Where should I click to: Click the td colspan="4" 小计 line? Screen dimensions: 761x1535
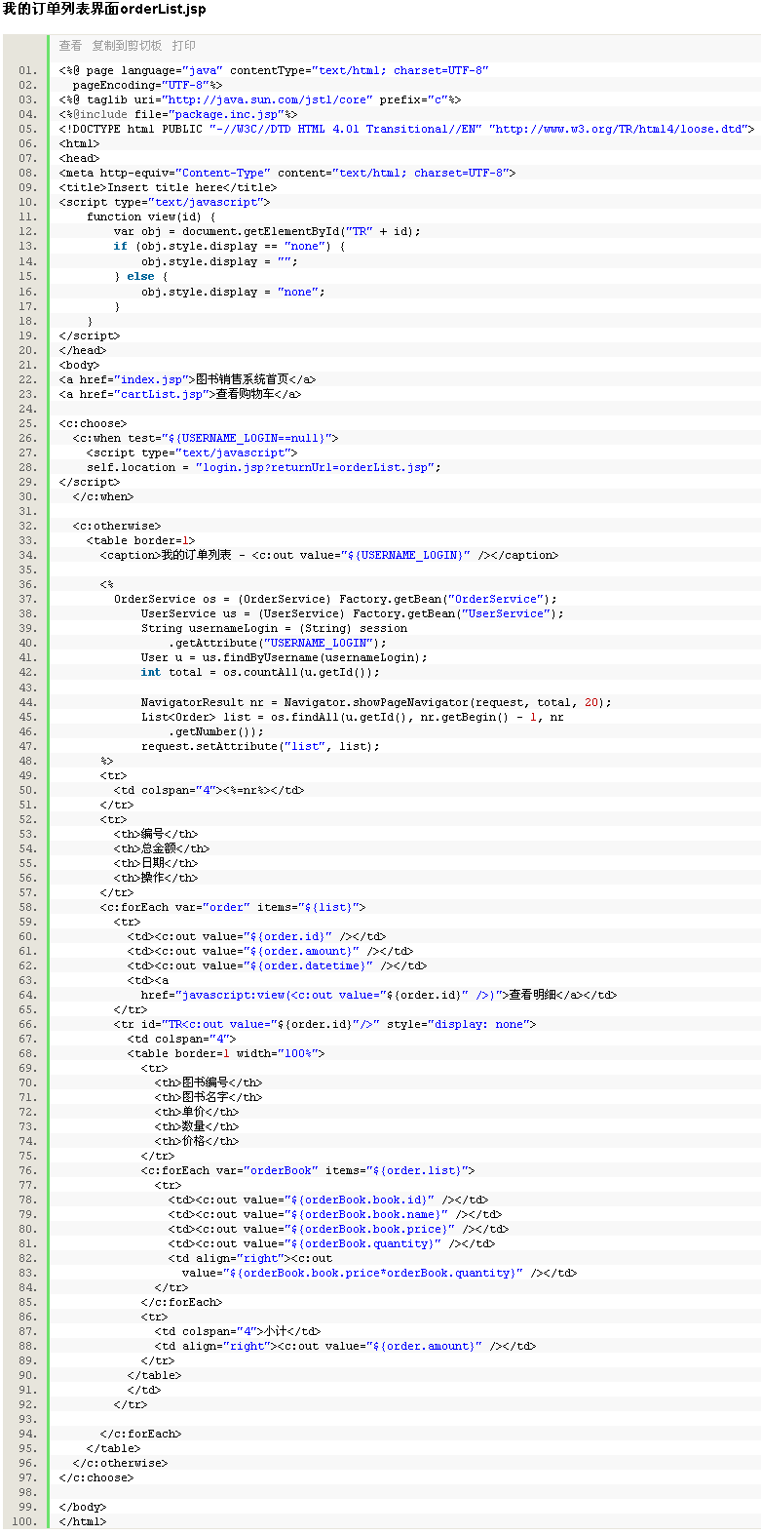(x=237, y=1331)
